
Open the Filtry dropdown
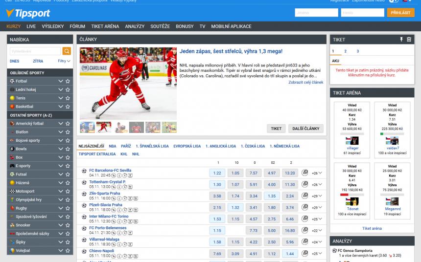pos(64,61)
